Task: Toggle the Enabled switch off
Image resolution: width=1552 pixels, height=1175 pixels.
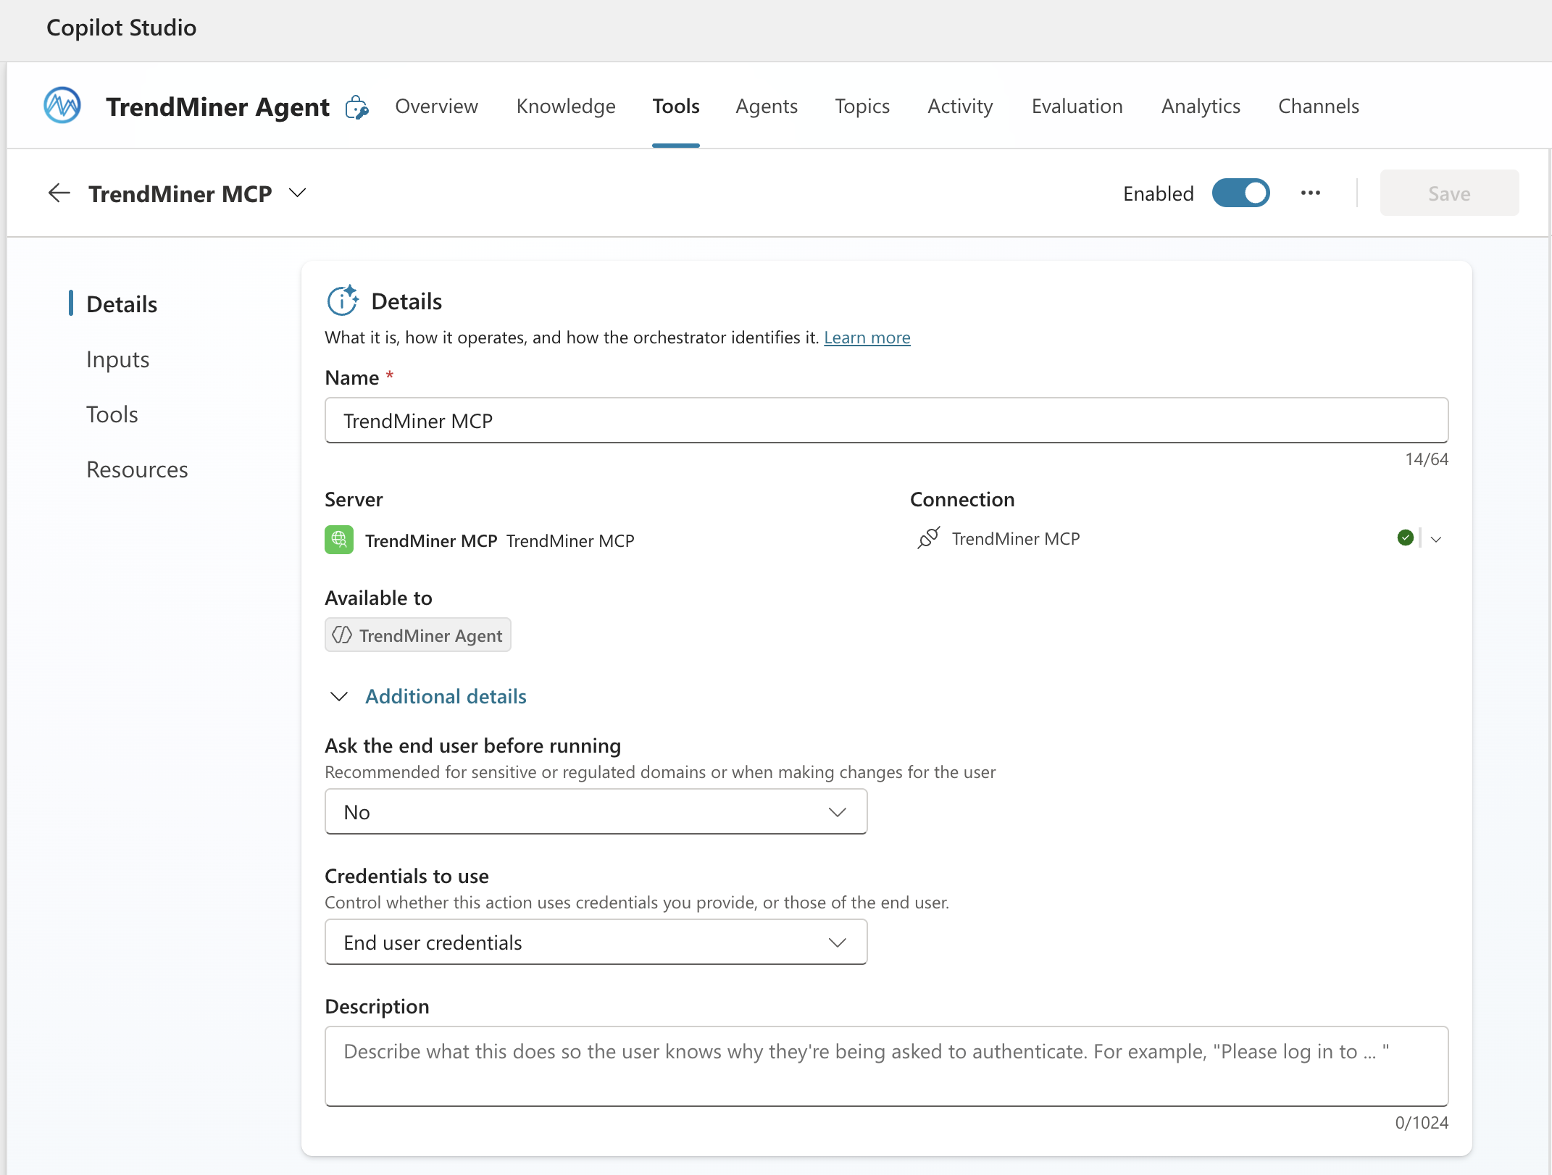Action: [1240, 193]
